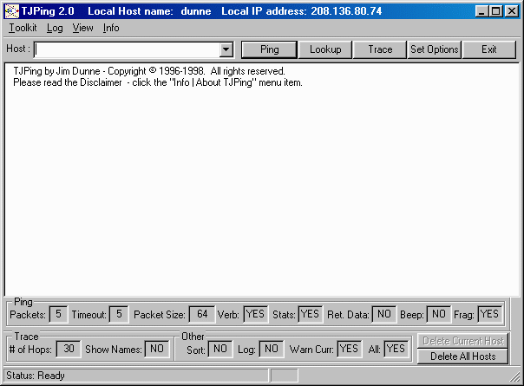Click the Set Options button
Viewport: 524px width, 386px height.
tap(434, 49)
